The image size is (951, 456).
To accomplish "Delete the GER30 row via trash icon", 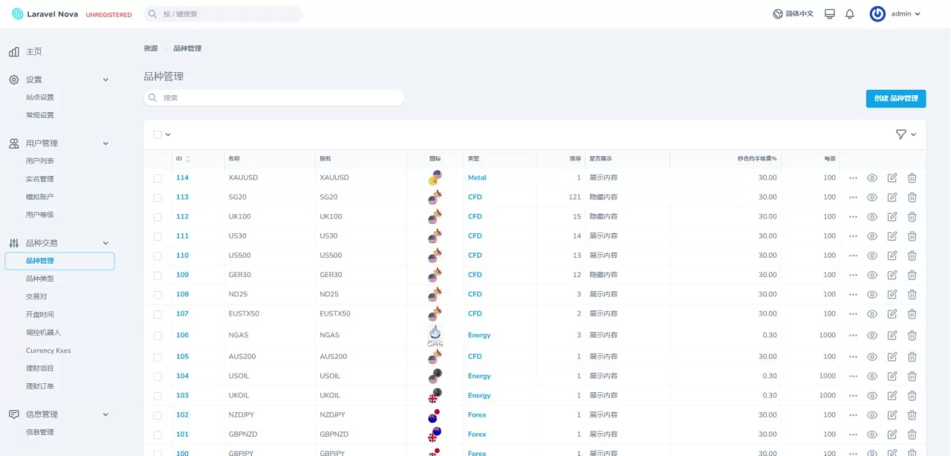I will [912, 275].
